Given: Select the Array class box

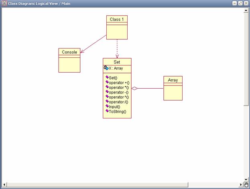Looking at the screenshot, I should (x=173, y=88).
